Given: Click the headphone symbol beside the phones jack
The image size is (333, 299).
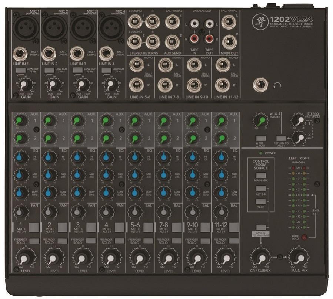Looking at the screenshot, I should point(277,85).
